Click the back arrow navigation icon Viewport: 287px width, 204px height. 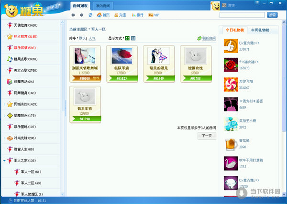(73, 15)
